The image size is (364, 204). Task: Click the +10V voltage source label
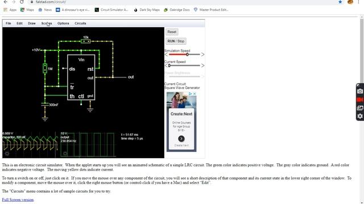(x=36, y=50)
